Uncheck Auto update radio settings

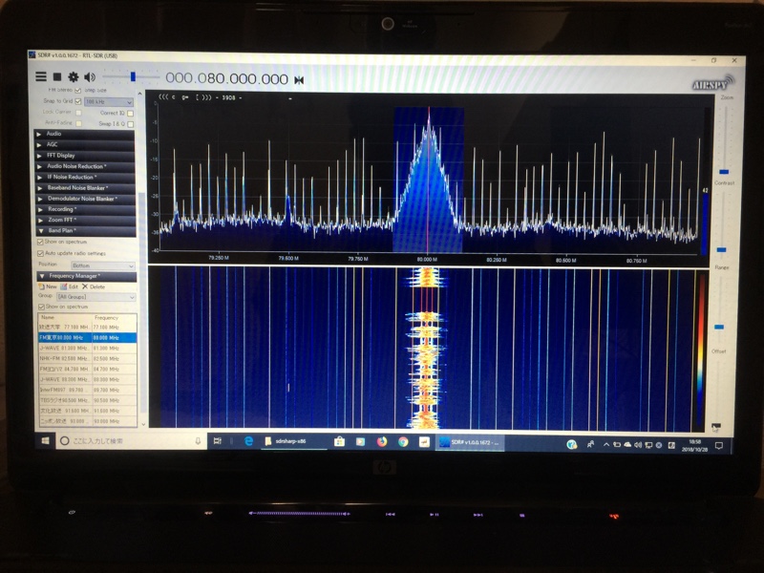tap(40, 253)
